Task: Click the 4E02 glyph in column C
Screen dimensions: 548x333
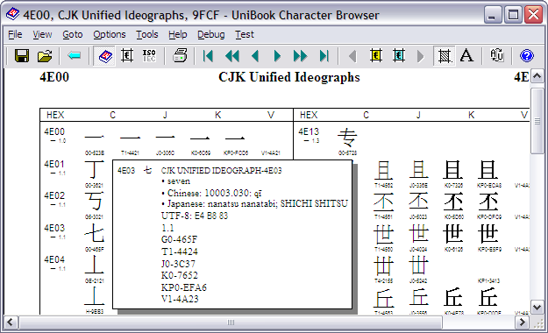Action: point(95,202)
